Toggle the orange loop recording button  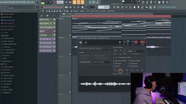click(83, 2)
